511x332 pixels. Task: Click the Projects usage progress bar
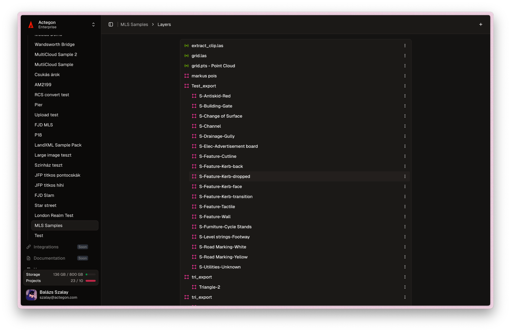[x=90, y=281]
